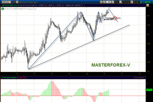Viewport: 153px width, 102px height.
Task: Open the wrench chart settings icon
Action: click(x=104, y=2)
